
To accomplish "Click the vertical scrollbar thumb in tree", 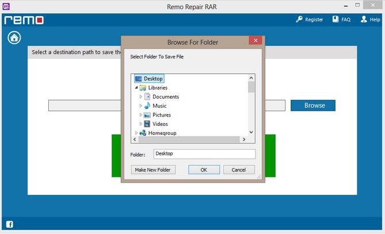I will click(251, 87).
